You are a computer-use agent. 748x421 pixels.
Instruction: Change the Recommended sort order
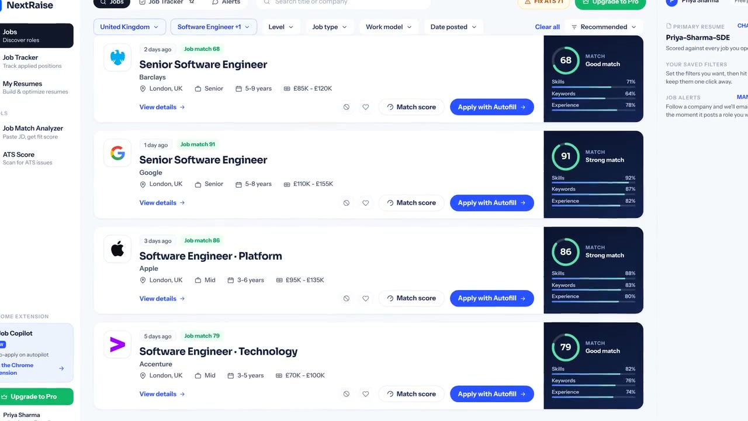pyautogui.click(x=604, y=27)
